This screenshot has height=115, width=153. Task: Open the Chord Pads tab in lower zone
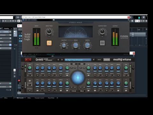51,98
